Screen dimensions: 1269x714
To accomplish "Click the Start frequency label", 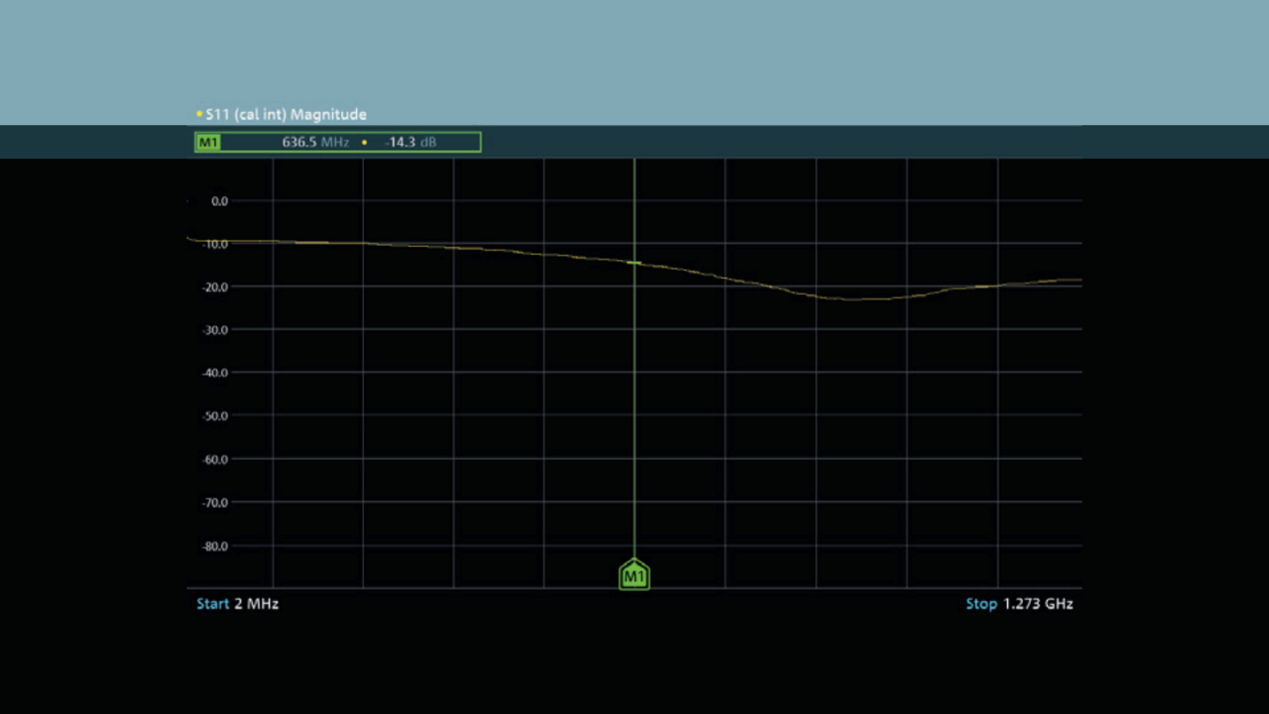I will tap(212, 604).
